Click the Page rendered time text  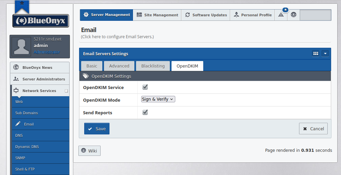(298, 150)
